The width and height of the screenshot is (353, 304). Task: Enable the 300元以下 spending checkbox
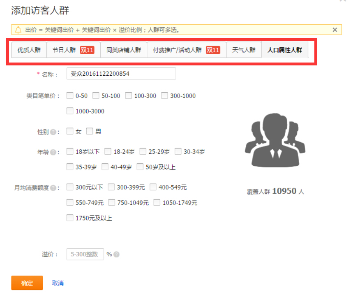pyautogui.click(x=70, y=187)
